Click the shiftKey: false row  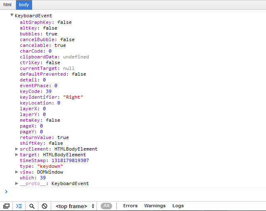pyautogui.click(x=41, y=143)
